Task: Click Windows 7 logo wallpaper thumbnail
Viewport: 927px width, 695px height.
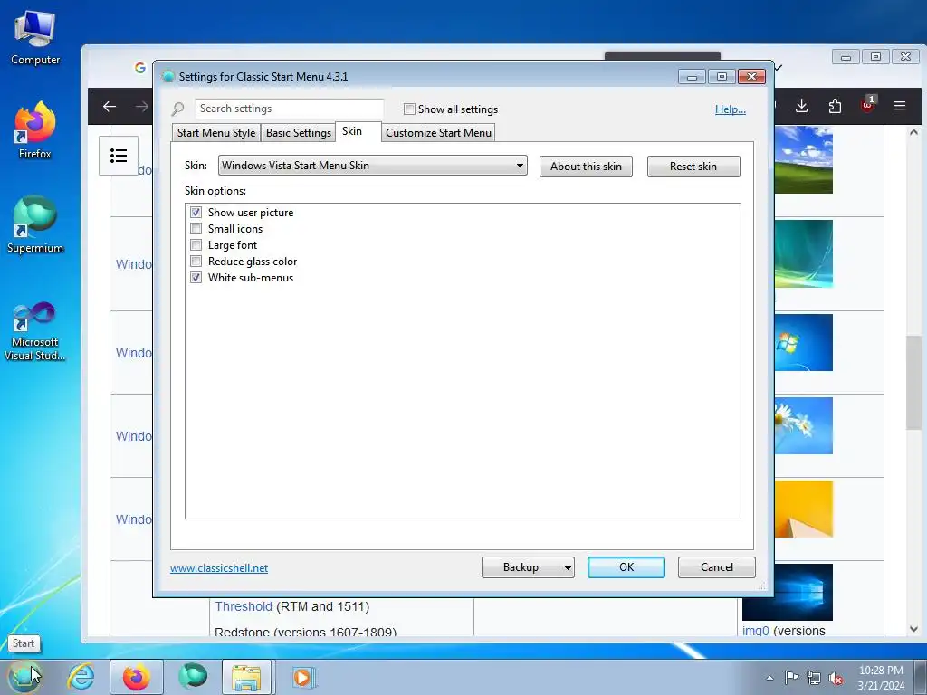Action: tap(804, 342)
